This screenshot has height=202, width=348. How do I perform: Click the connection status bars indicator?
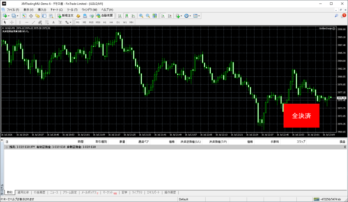316,199
